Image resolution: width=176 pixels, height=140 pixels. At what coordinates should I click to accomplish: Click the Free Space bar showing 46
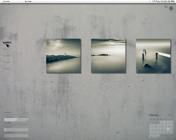[23, 120]
